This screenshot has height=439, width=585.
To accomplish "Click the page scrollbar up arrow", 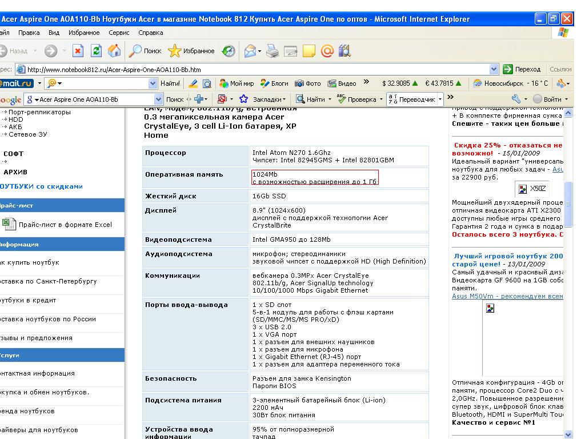I will pos(568,113).
